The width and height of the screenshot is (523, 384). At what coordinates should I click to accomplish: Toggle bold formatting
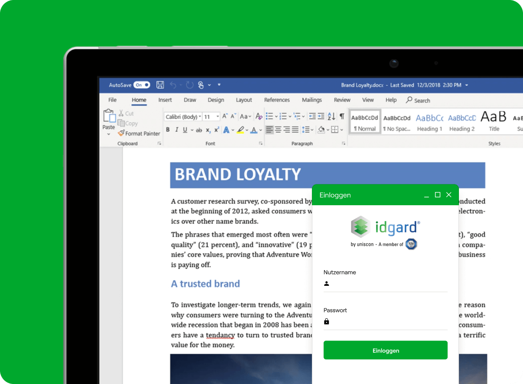coord(167,128)
